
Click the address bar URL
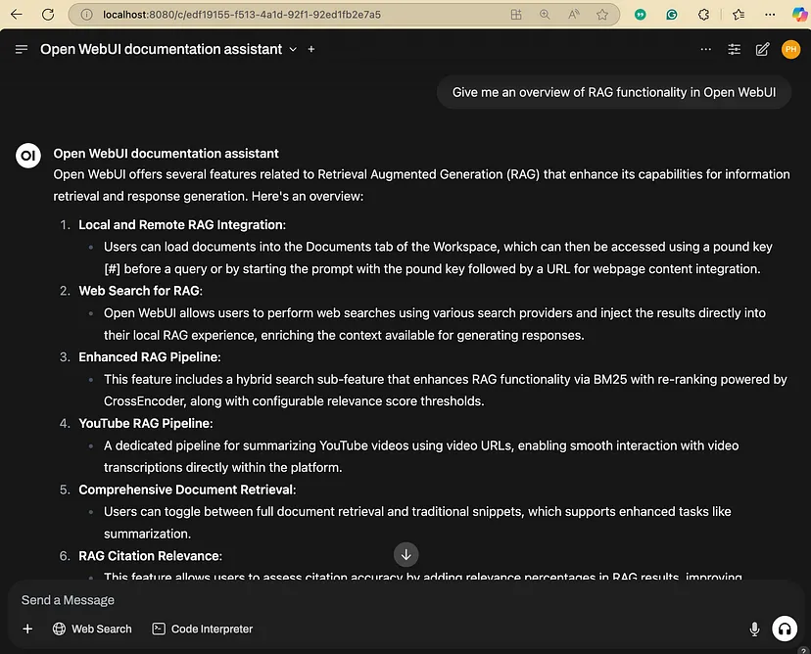242,15
